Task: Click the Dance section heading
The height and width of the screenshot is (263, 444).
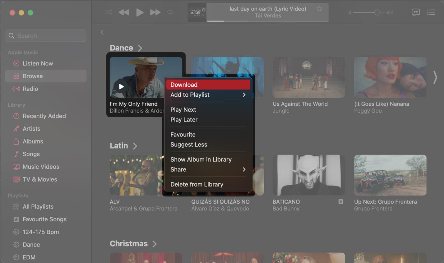Action: [121, 48]
